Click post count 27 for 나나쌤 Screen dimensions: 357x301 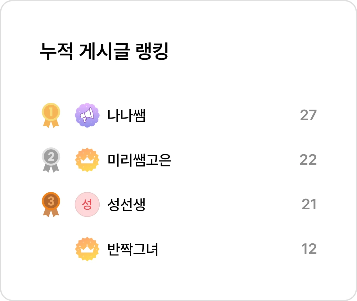(308, 115)
